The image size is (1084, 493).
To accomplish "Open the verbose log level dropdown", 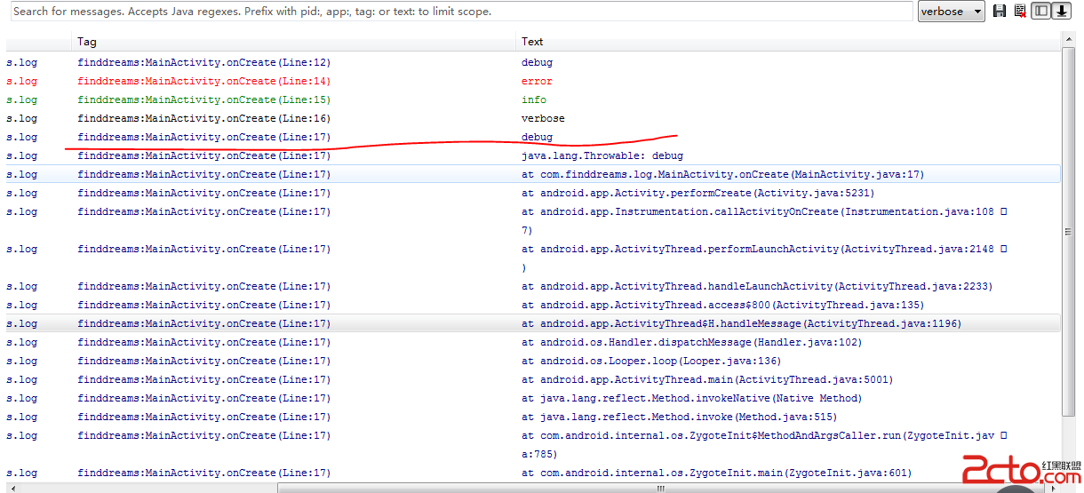I will tap(951, 12).
